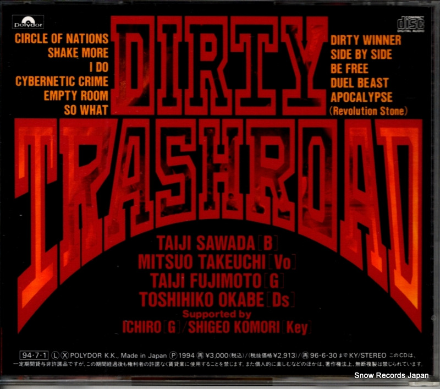The image size is (440, 389).
Task: Select track title BE FREE
Action: [349, 69]
